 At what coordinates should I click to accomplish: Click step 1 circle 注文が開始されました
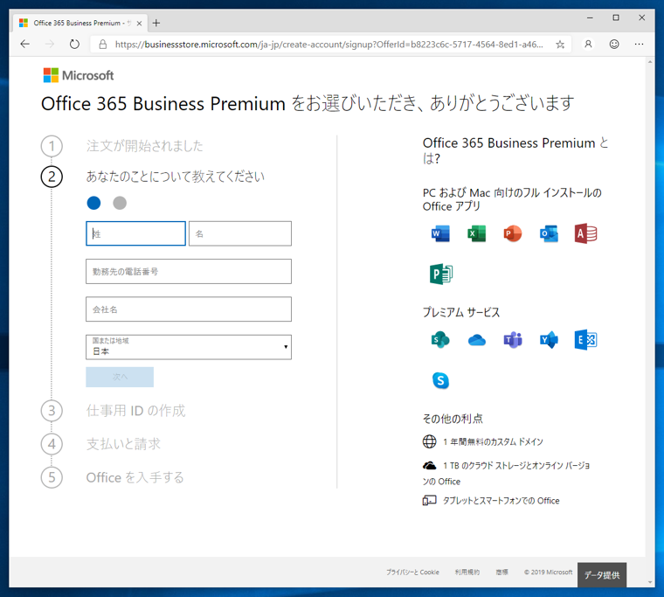click(x=52, y=146)
